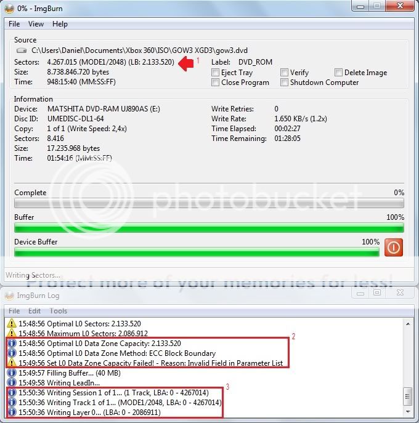The image size is (419, 423).
Task: Tick the Delete Image checkbox
Action: pyautogui.click(x=338, y=72)
